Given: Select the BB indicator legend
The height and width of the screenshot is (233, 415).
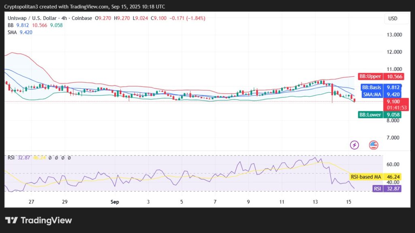Looking at the screenshot, I should tap(11, 25).
